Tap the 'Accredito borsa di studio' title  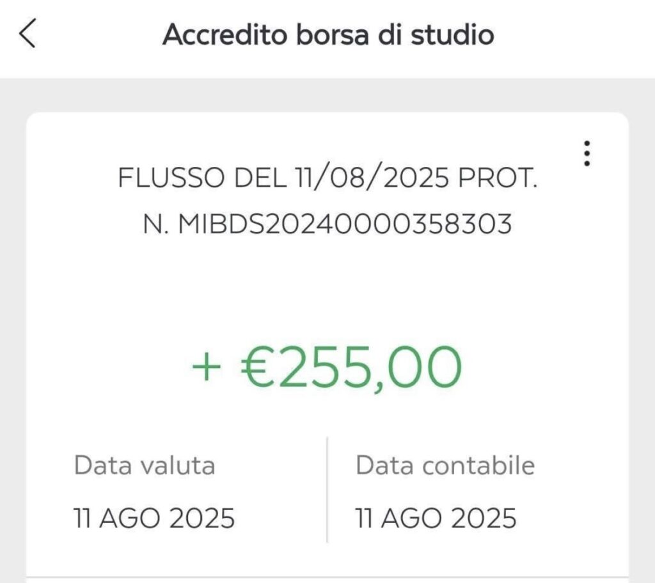coord(328,35)
